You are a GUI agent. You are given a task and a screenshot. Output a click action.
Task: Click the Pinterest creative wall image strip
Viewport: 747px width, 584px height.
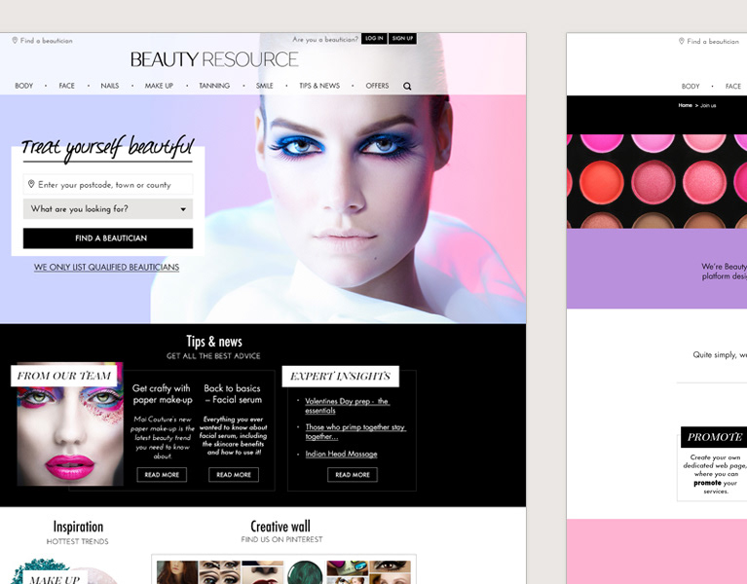click(283, 571)
